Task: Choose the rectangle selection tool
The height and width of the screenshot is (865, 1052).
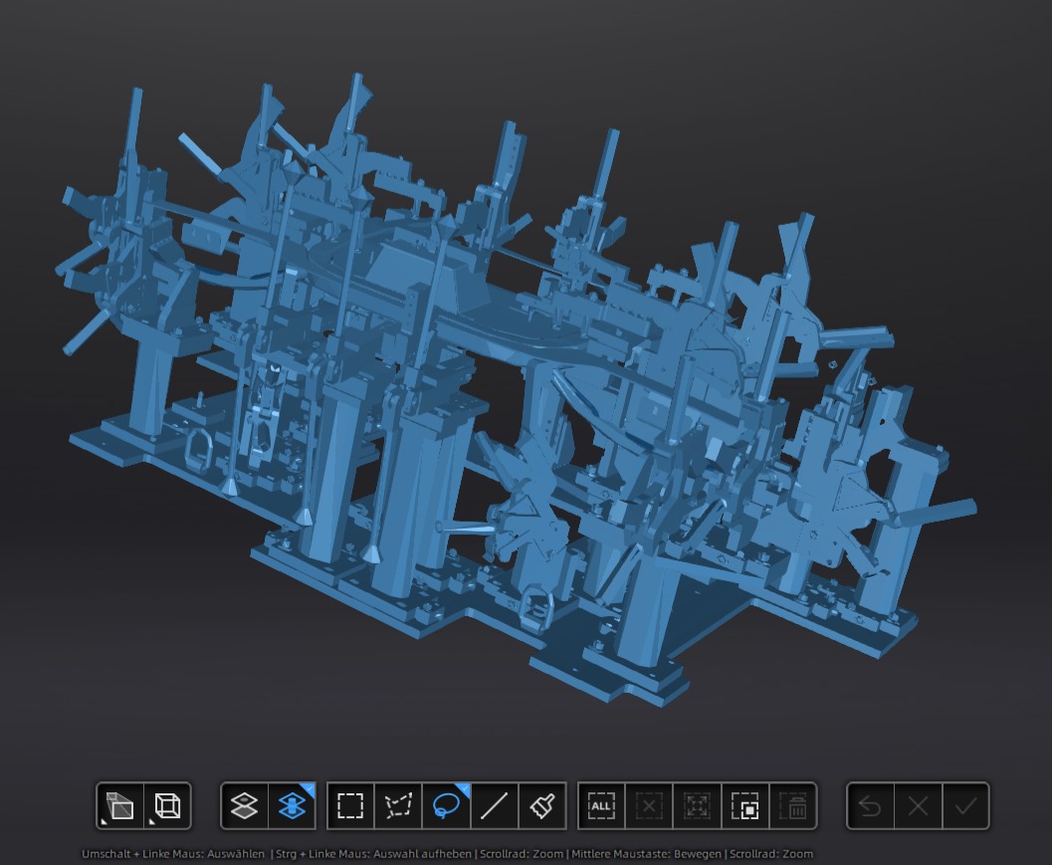Action: (350, 805)
